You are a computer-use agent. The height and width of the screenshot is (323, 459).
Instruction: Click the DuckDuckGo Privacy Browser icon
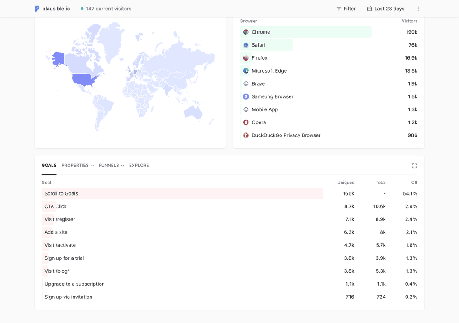click(246, 135)
